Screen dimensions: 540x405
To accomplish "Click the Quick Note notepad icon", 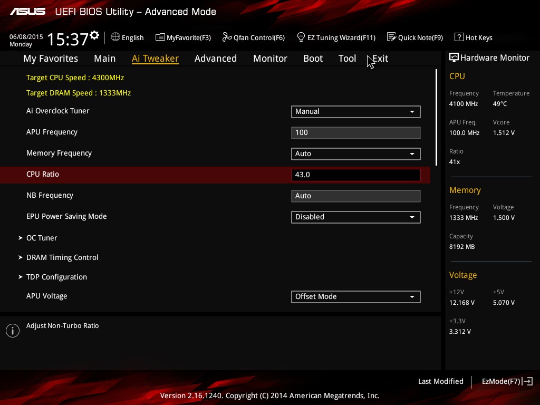I will 392,37.
